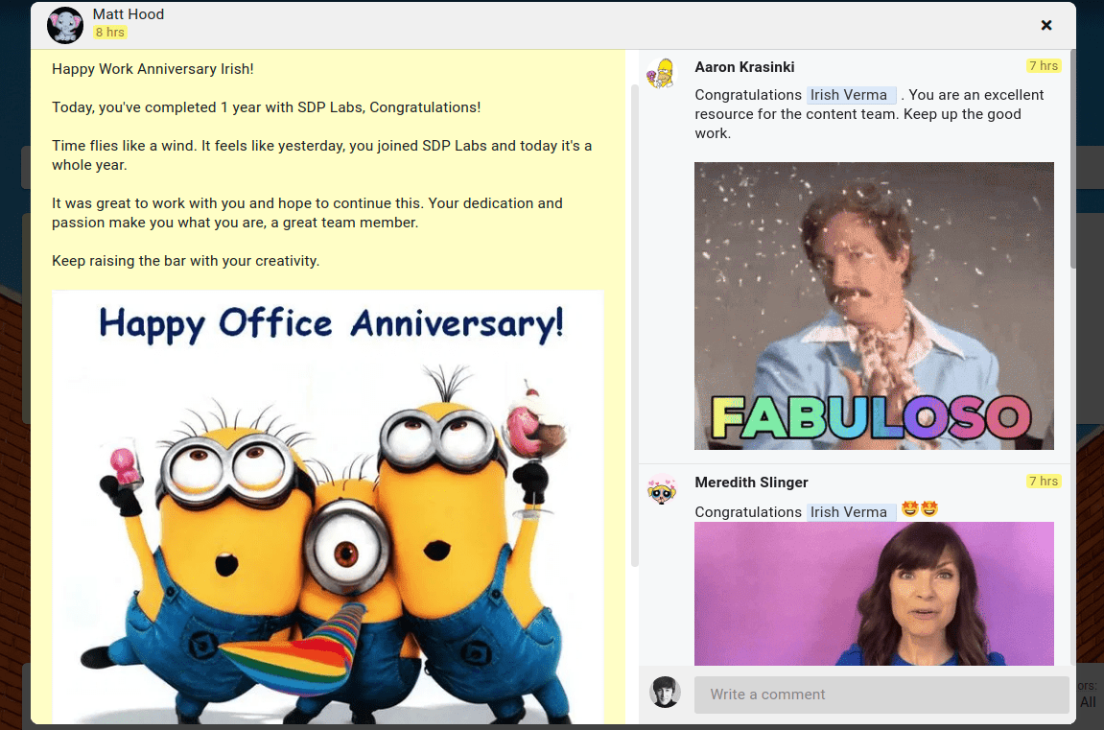Open Matt Hood's elephant avatar
This screenshot has width=1104, height=730.
[x=65, y=25]
